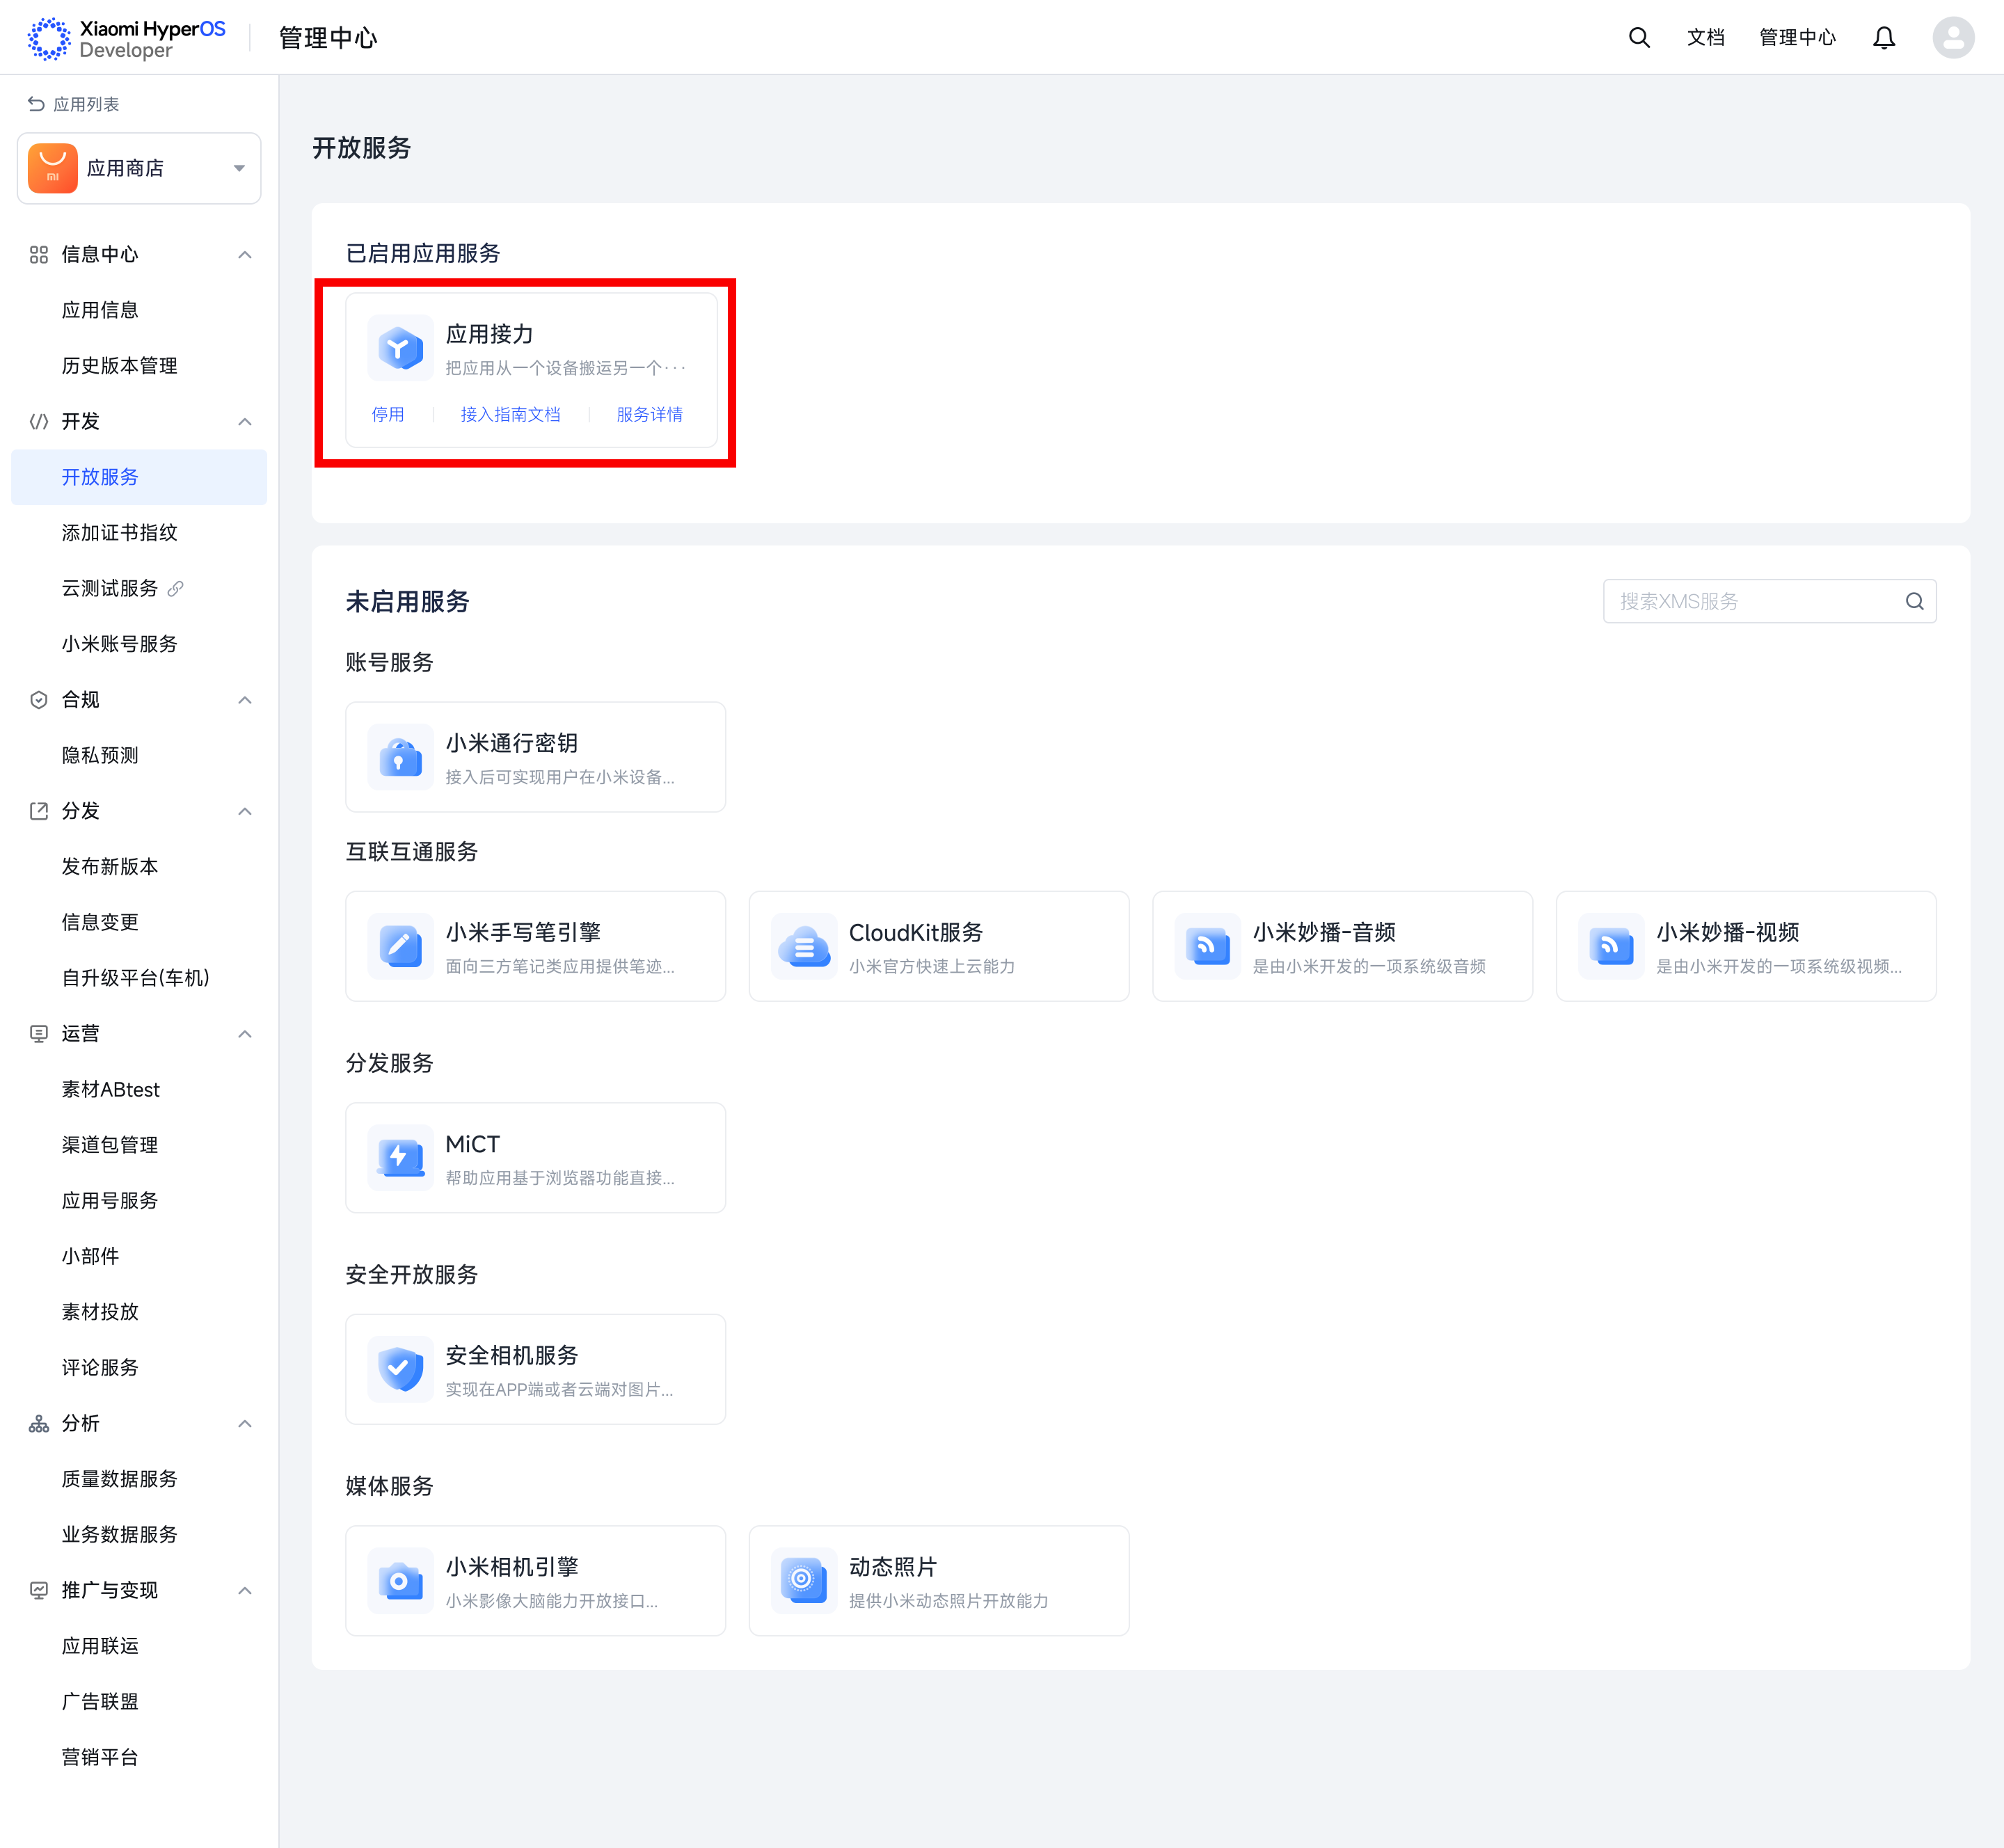Screen dimensions: 2004x1848
Task: Open 文档 in top navigation
Action: point(1705,38)
